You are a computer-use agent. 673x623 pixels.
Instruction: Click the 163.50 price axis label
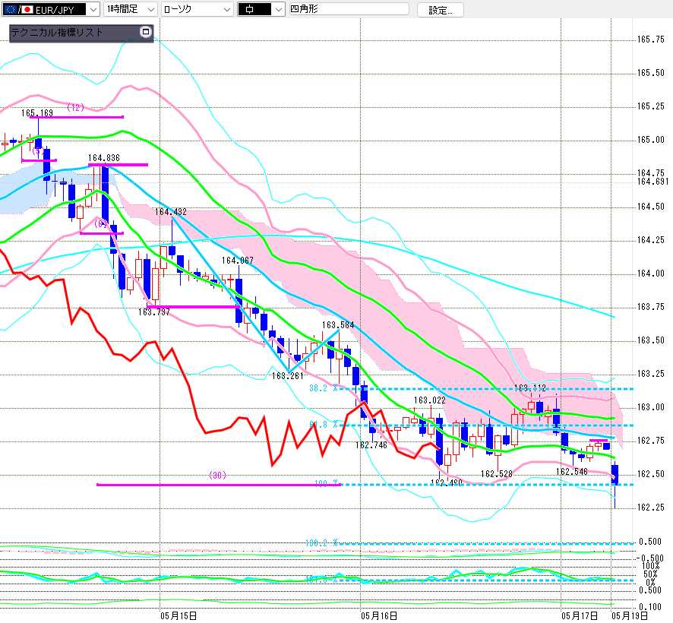650,340
